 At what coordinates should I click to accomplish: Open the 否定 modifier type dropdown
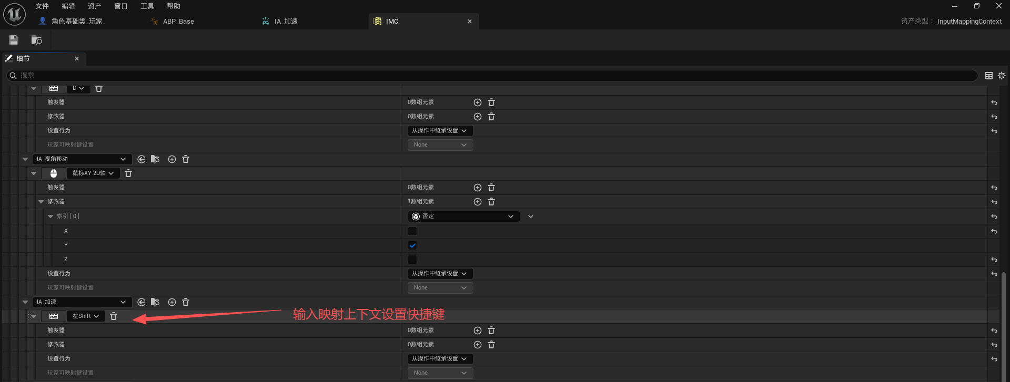[464, 216]
